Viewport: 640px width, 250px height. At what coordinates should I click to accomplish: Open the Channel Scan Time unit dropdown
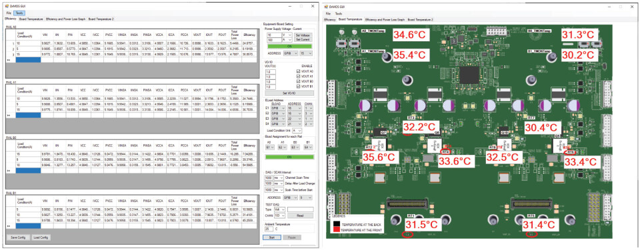(x=279, y=178)
